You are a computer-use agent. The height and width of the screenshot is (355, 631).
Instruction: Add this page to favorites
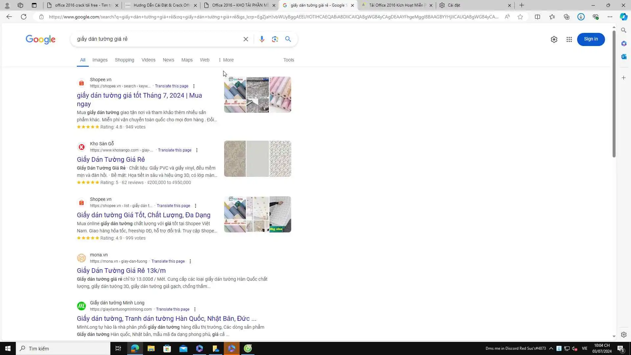520,17
